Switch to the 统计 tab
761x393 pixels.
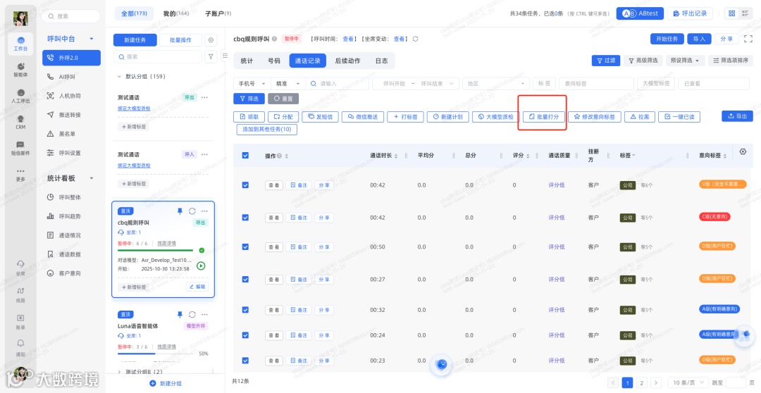[x=247, y=61]
